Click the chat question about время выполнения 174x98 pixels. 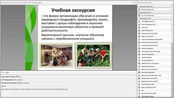coord(35,89)
